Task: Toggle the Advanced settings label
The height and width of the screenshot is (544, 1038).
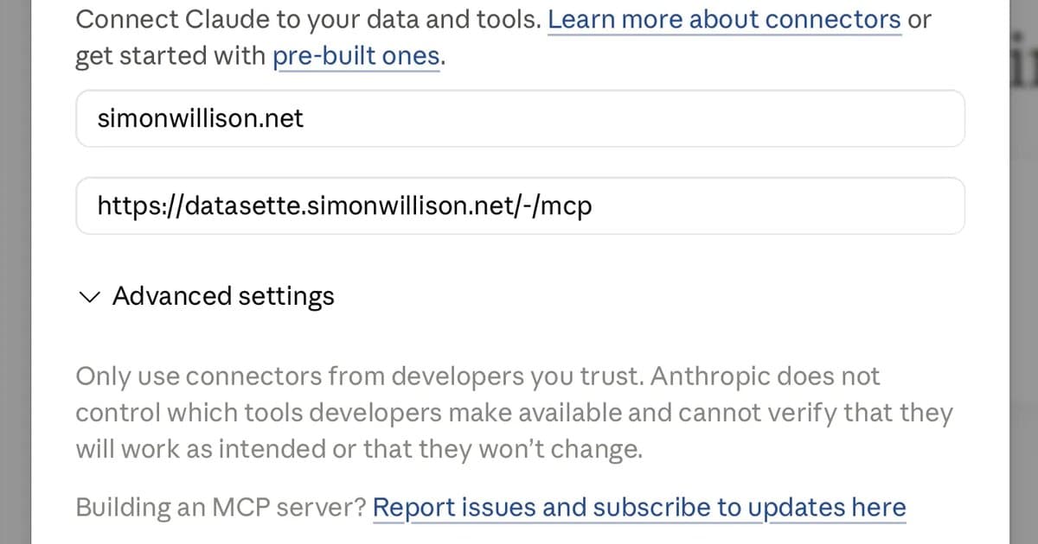Action: pyautogui.click(x=223, y=296)
